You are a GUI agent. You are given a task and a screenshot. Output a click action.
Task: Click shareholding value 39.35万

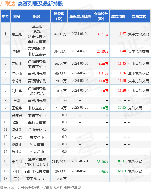61,172
